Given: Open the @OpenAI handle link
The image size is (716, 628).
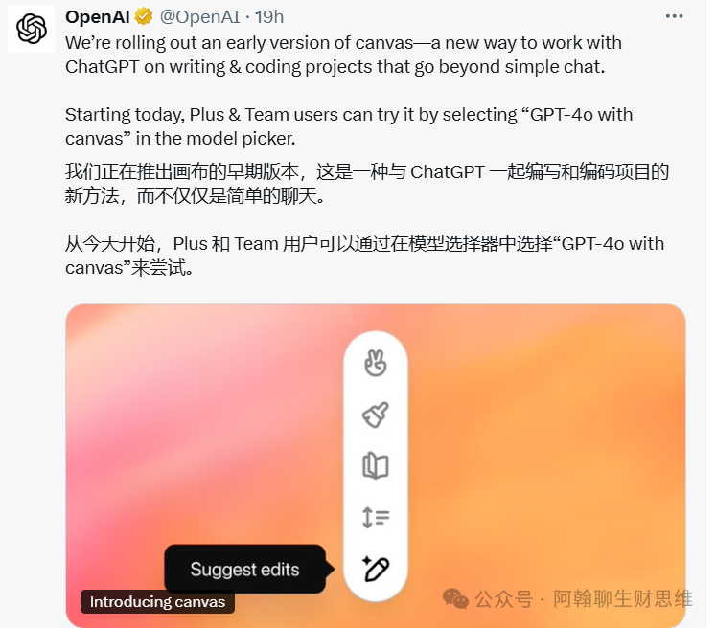Looking at the screenshot, I should [x=200, y=17].
